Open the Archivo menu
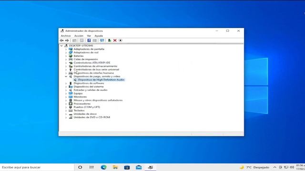This screenshot has height=171, width=305. pos(66,36)
